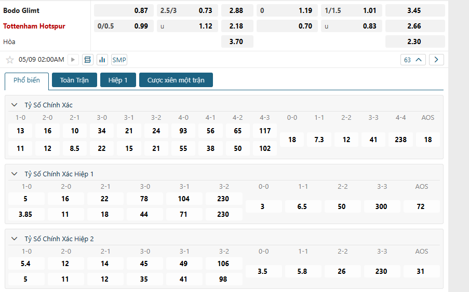Select full-time 3-3 odds 41
This screenshot has height=292, width=469.
coord(373,140)
